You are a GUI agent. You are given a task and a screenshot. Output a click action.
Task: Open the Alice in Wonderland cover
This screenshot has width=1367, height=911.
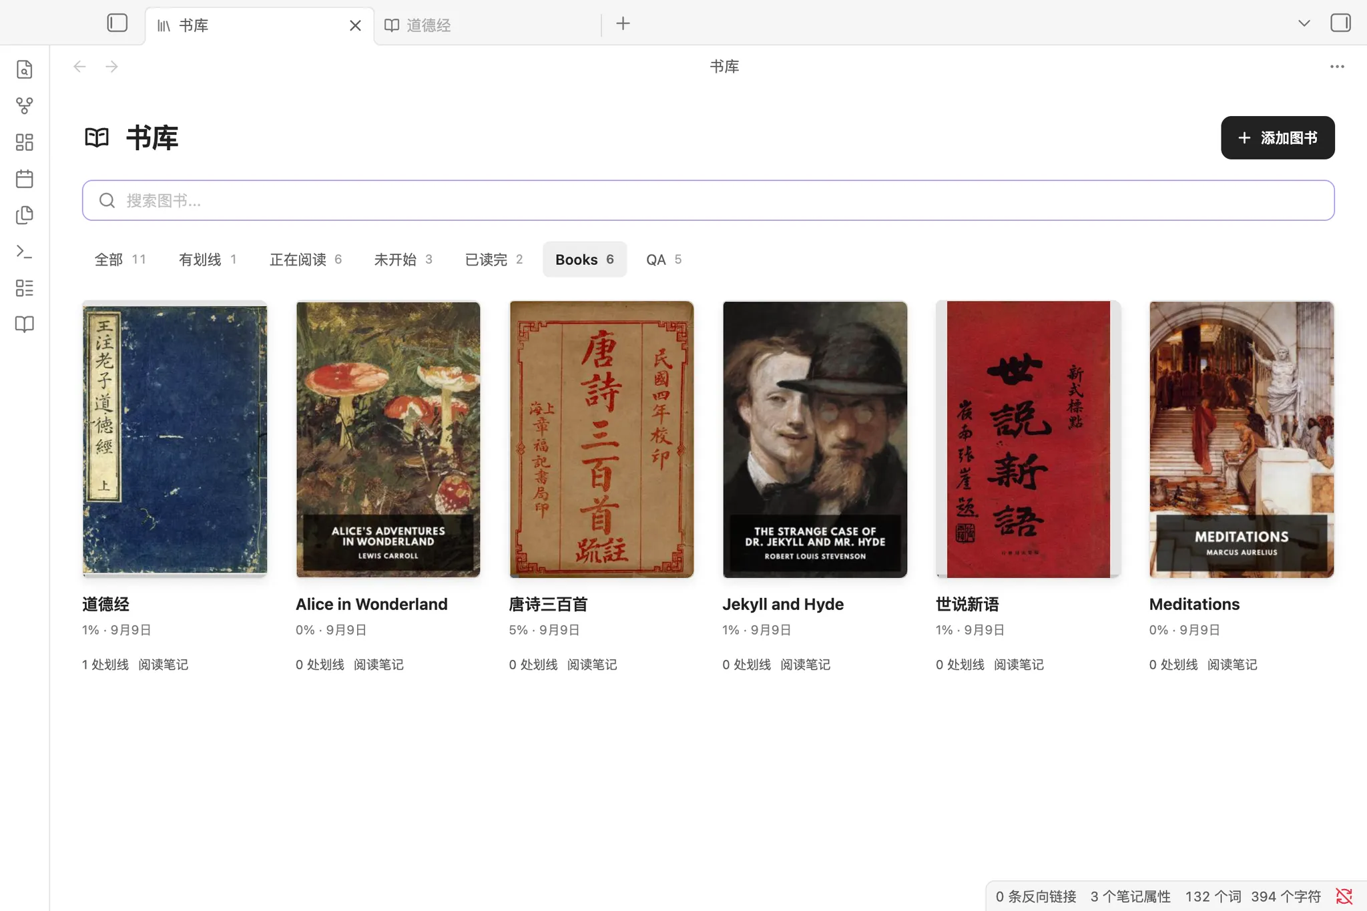(388, 439)
